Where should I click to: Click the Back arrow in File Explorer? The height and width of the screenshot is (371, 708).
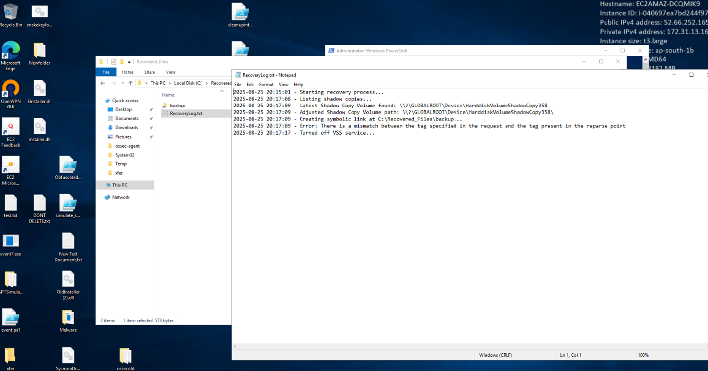point(102,83)
